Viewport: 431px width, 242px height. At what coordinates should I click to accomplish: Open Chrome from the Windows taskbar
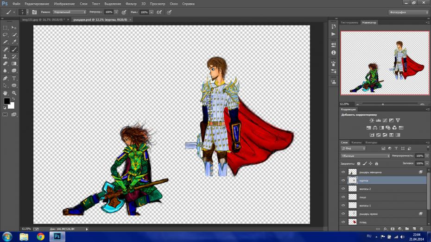click(40, 236)
